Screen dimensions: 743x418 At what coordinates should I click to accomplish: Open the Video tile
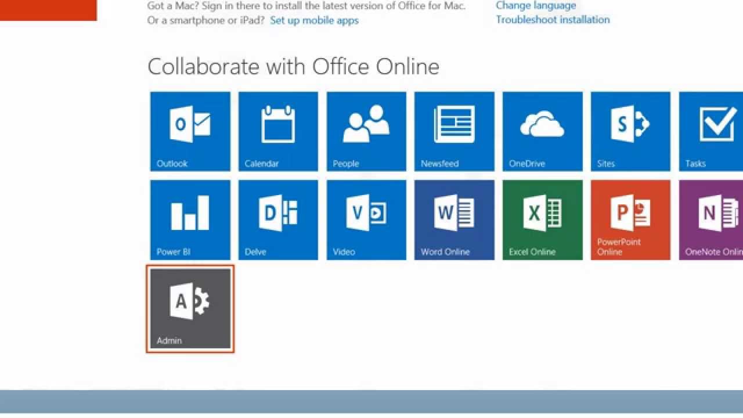coord(366,220)
